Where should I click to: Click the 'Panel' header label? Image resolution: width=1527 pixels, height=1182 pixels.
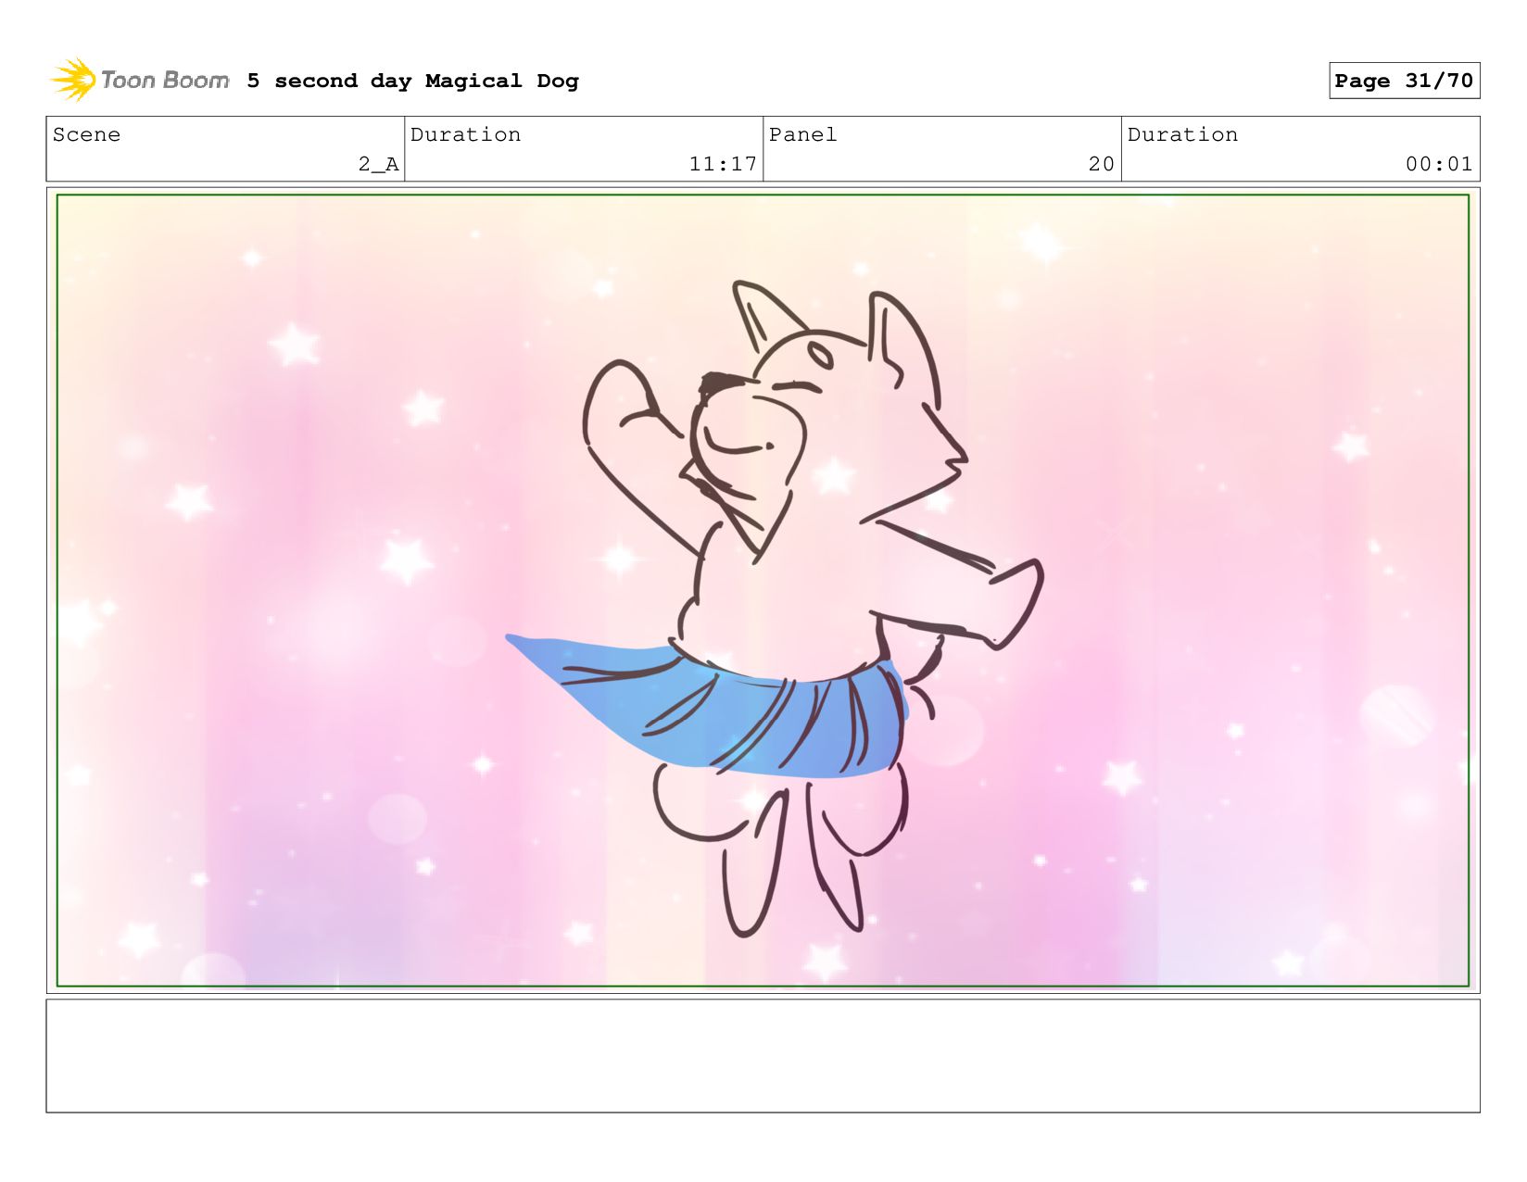(x=802, y=134)
